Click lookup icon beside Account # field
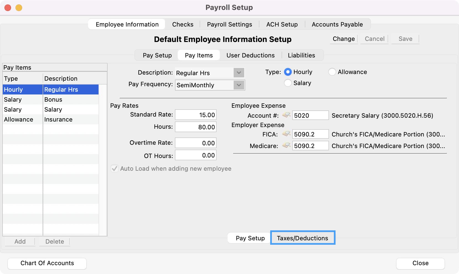The image size is (459, 274). point(286,115)
